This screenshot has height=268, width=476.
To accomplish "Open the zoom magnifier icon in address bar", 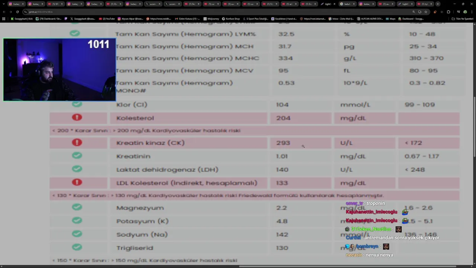I will tap(414, 12).
